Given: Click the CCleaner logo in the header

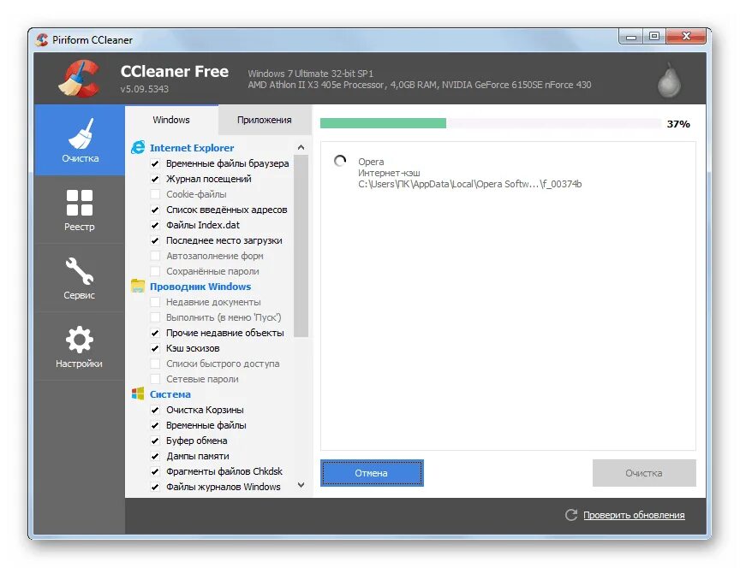Looking at the screenshot, I should tap(79, 78).
